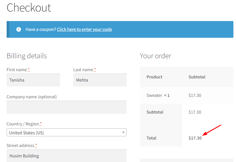236x162 pixels.
Task: Click the Your order heading
Action: coord(156,56)
